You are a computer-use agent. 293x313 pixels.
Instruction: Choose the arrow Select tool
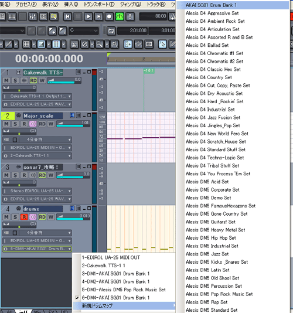(x=162, y=44)
